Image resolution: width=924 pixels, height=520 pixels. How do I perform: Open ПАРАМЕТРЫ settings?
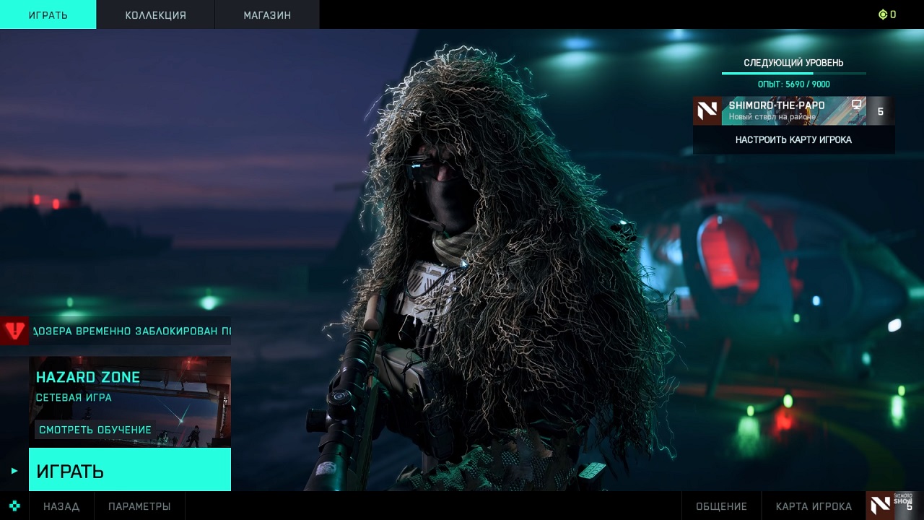click(x=139, y=506)
